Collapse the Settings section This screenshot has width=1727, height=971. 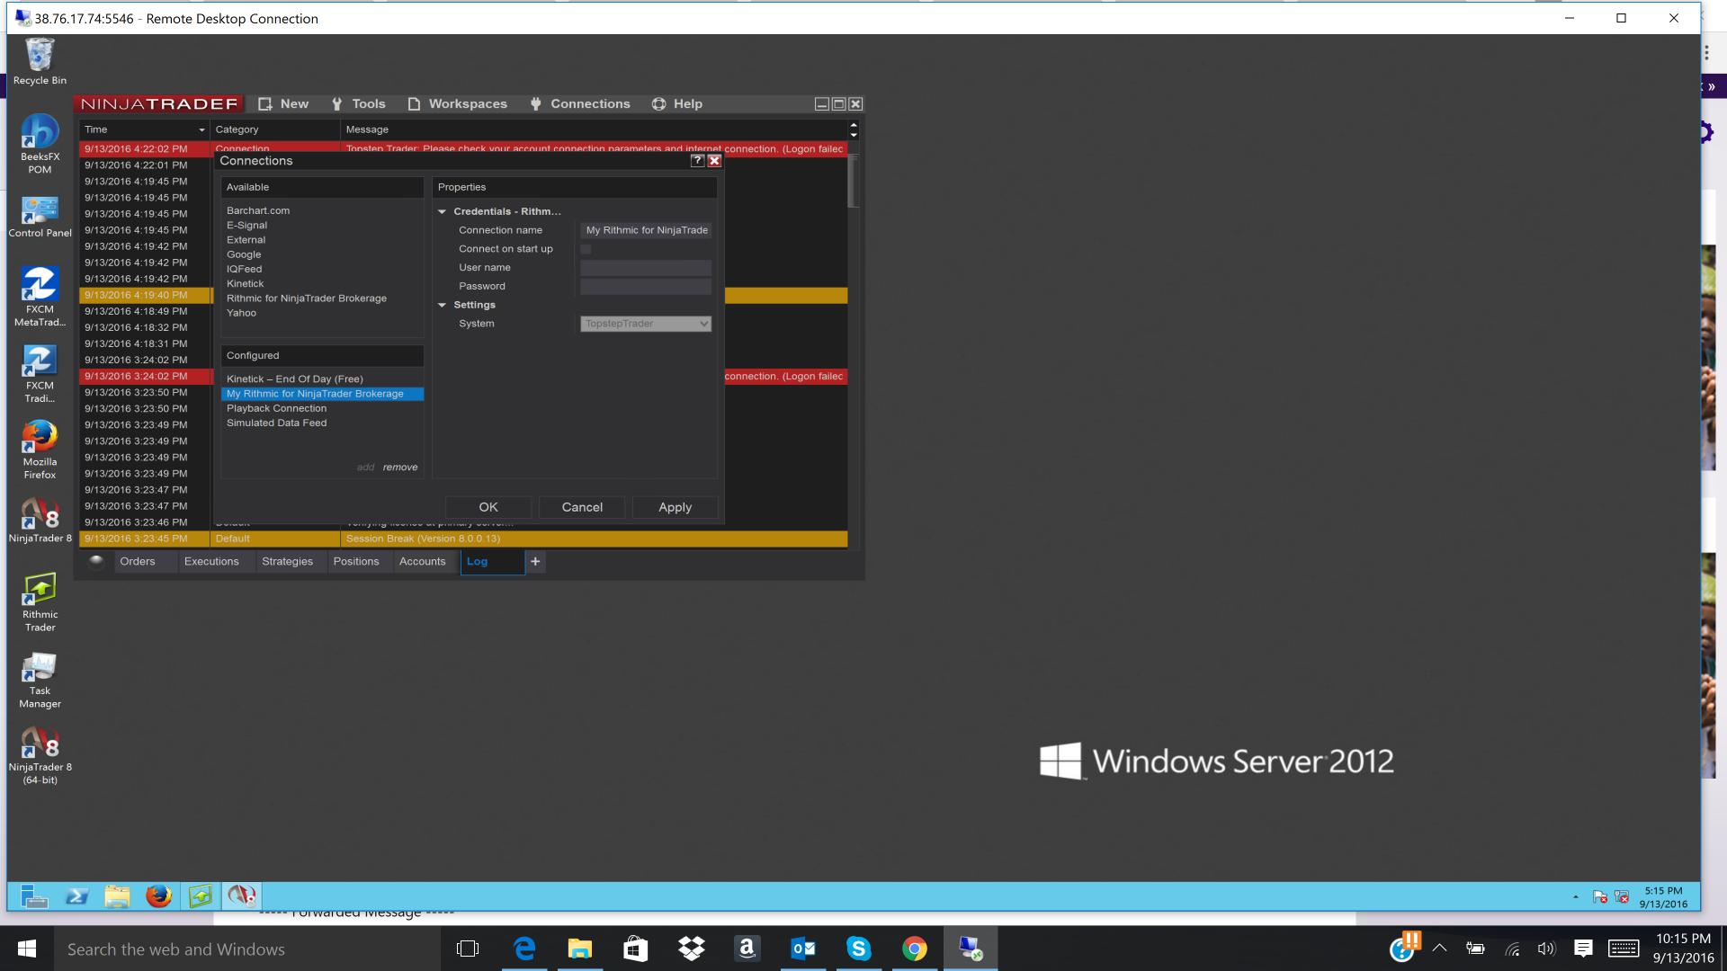click(x=443, y=306)
